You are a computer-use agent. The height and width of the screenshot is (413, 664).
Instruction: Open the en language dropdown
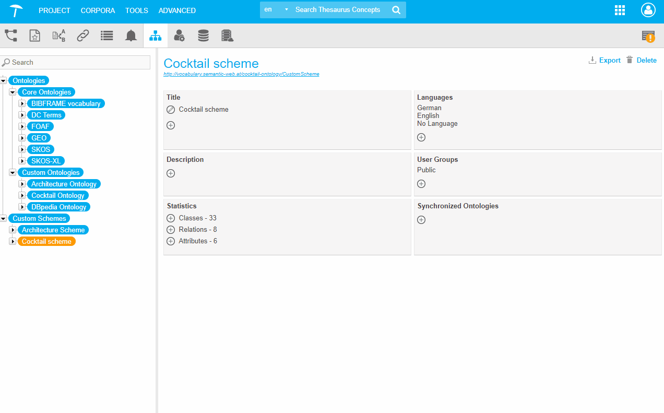click(x=276, y=10)
